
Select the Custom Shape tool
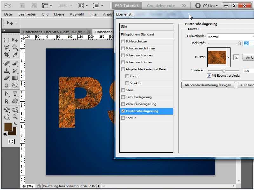click(15, 101)
